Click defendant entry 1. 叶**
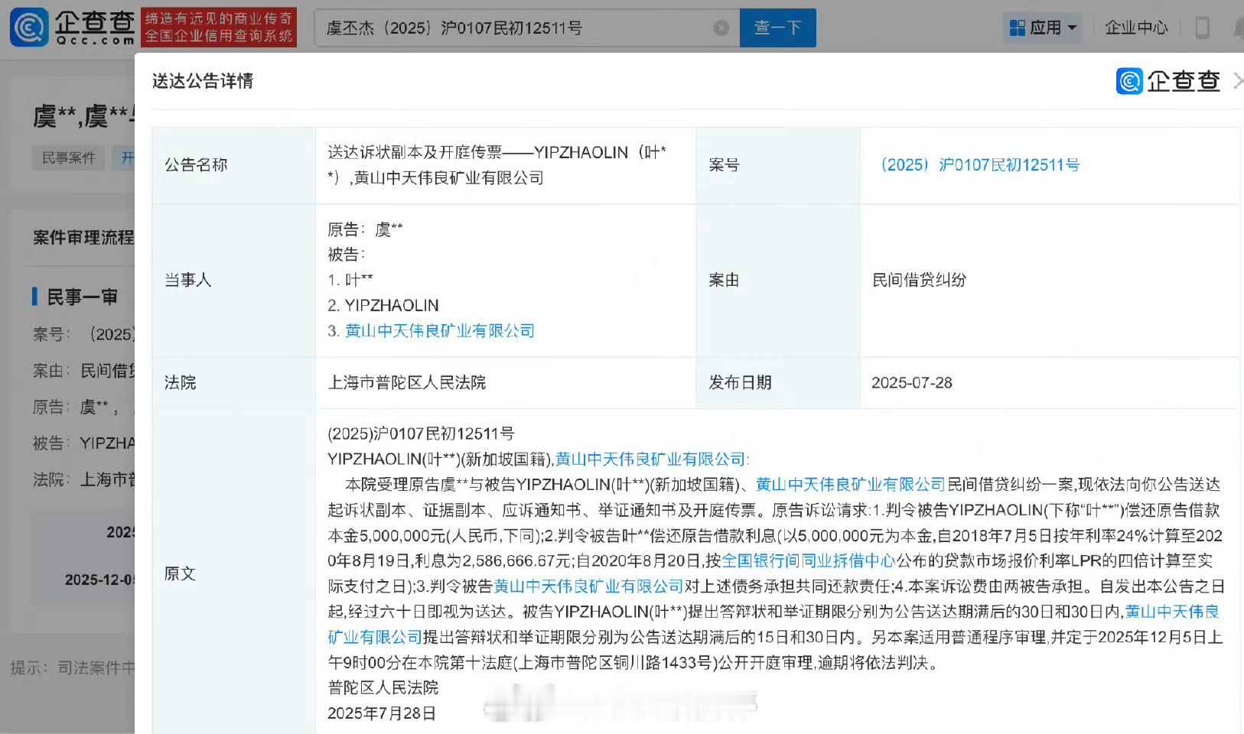The height and width of the screenshot is (734, 1244). (350, 280)
